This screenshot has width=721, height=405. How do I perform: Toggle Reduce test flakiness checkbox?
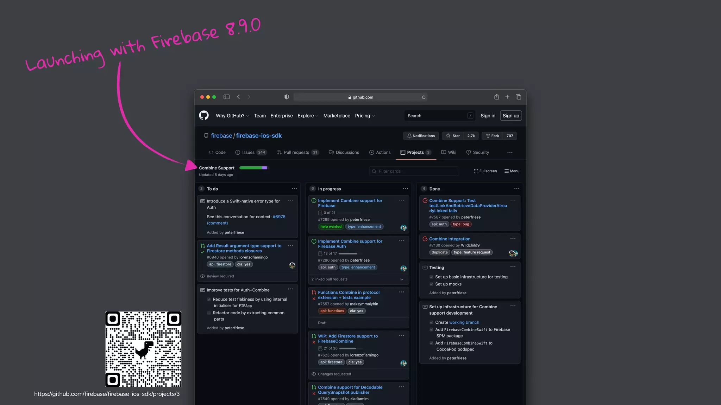coord(209,300)
